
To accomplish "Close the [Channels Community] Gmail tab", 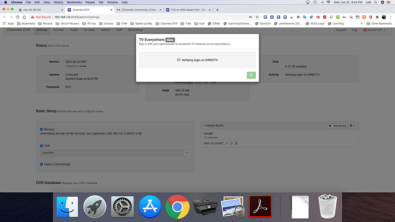I will point(160,10).
